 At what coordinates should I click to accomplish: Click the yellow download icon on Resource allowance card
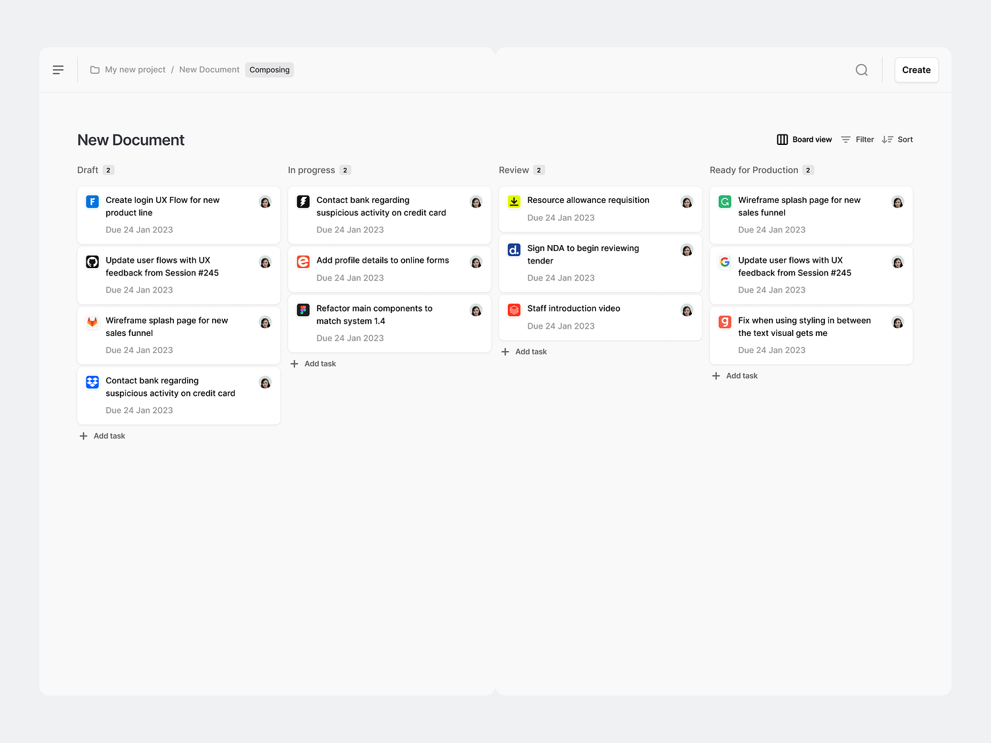pos(513,202)
